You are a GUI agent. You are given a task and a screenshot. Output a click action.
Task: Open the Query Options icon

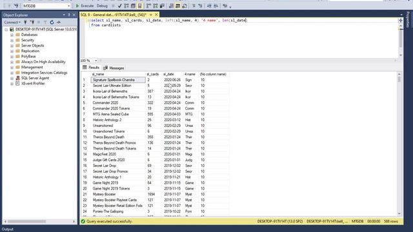click(x=134, y=6)
